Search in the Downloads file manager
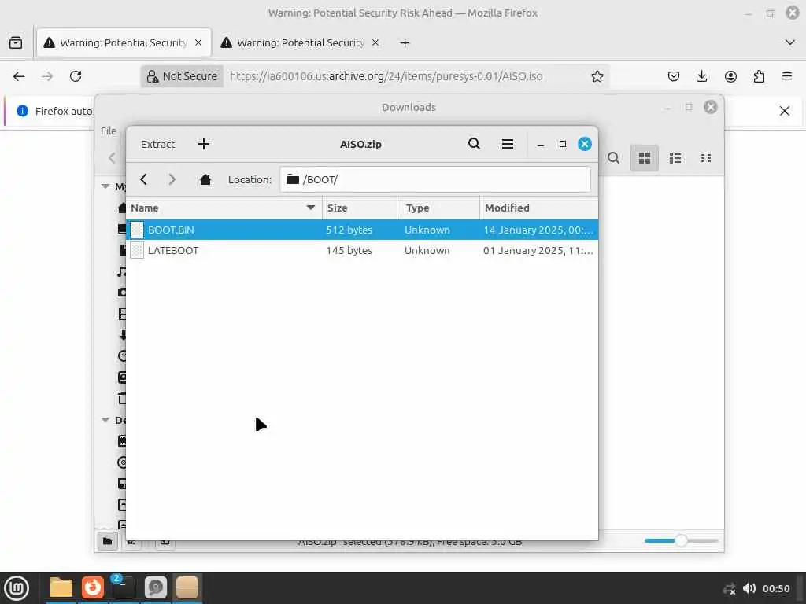Screen dimensions: 806x604 pos(613,157)
